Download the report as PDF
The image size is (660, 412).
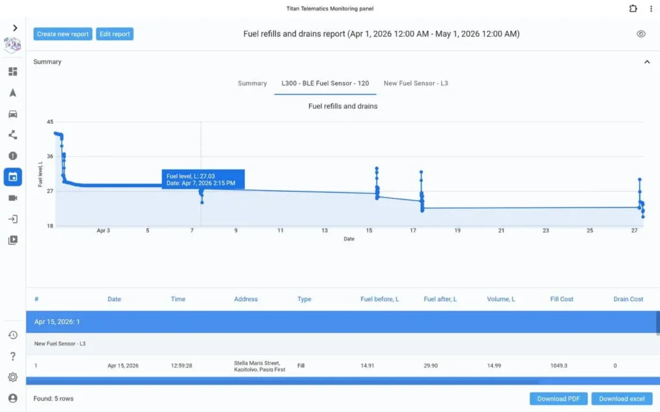[x=558, y=398]
